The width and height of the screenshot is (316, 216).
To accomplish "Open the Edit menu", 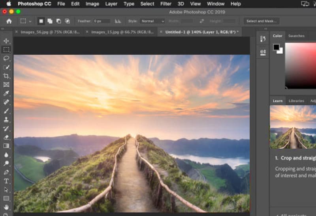I will pyautogui.click(x=75, y=4).
